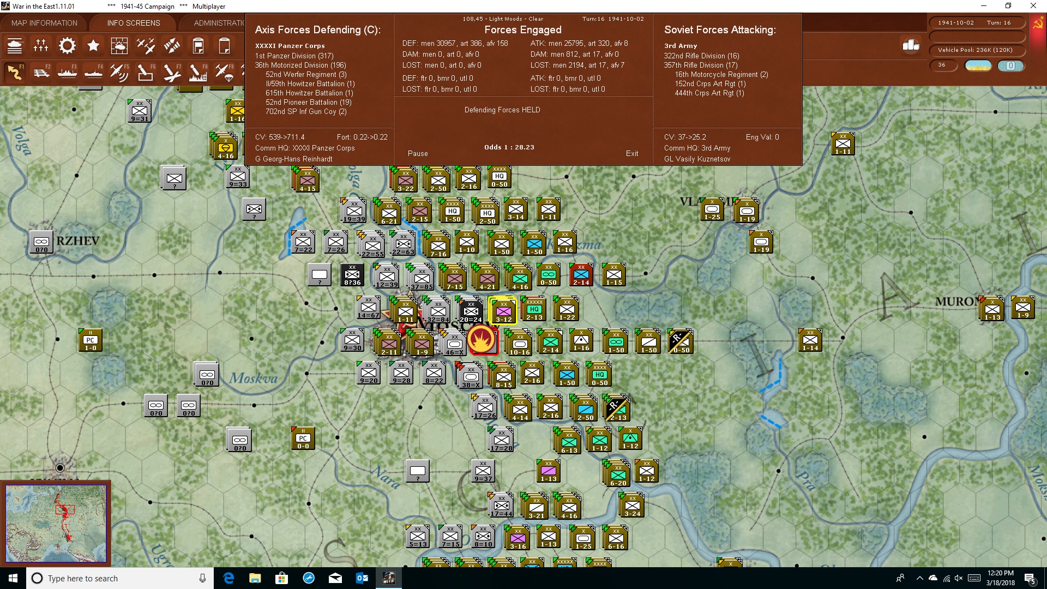Select the RZHEV 0?0 counter
1047x589 pixels.
[x=41, y=242]
